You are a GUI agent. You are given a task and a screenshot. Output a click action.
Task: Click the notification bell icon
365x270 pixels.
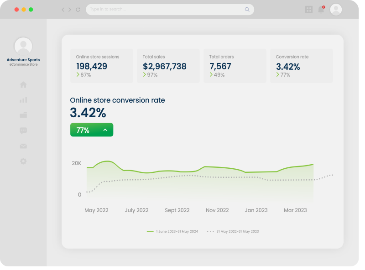click(x=321, y=10)
